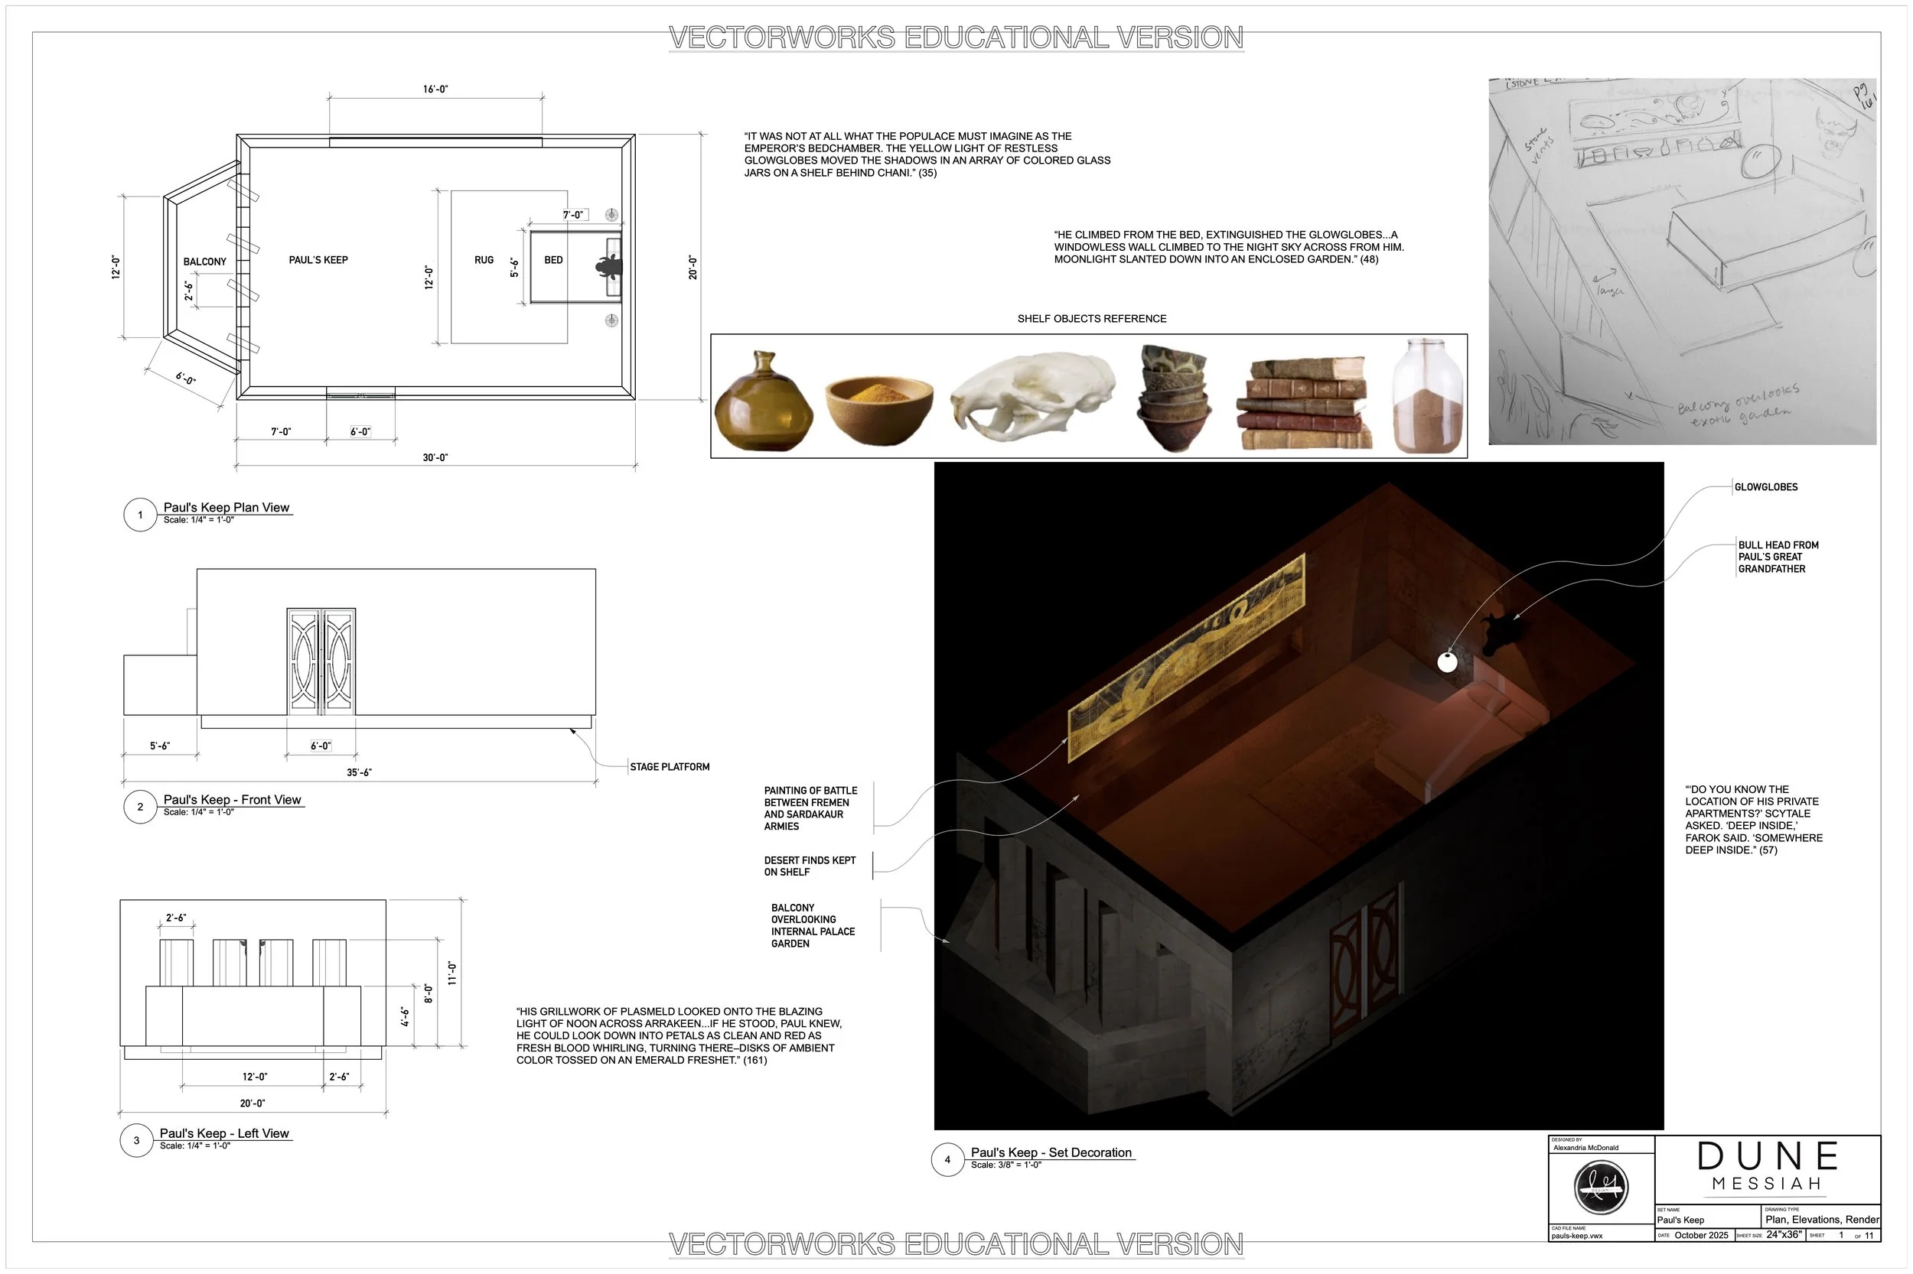Select the bull head symbol on bed plan
1913x1274 pixels.
(x=608, y=266)
